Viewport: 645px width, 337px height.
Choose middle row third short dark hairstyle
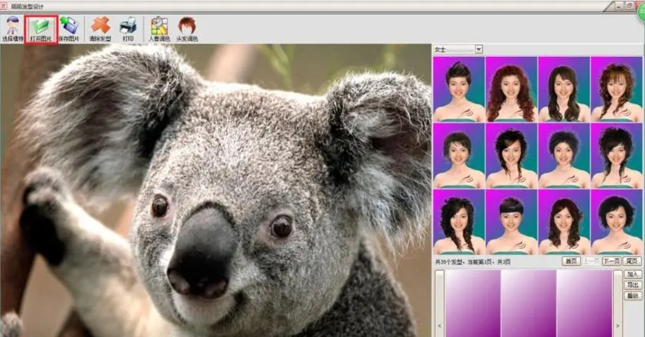coord(564,156)
